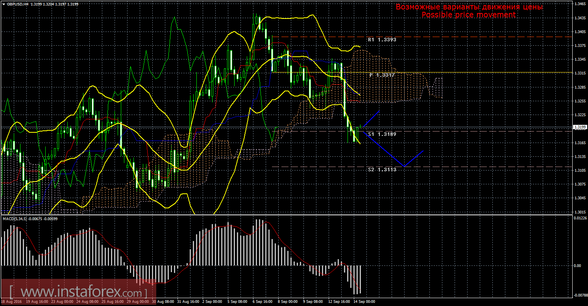
Task: Click the '14 Sep 00:00' time label
Action: (364, 302)
